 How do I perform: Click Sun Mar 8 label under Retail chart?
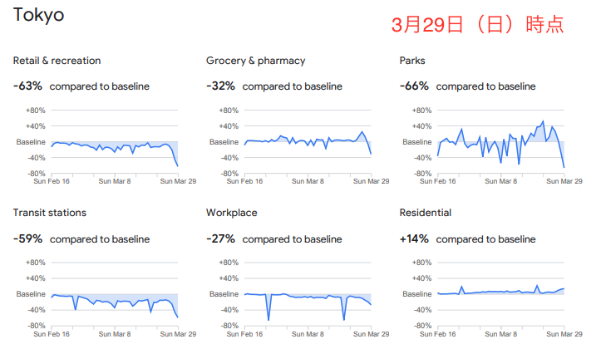115,181
